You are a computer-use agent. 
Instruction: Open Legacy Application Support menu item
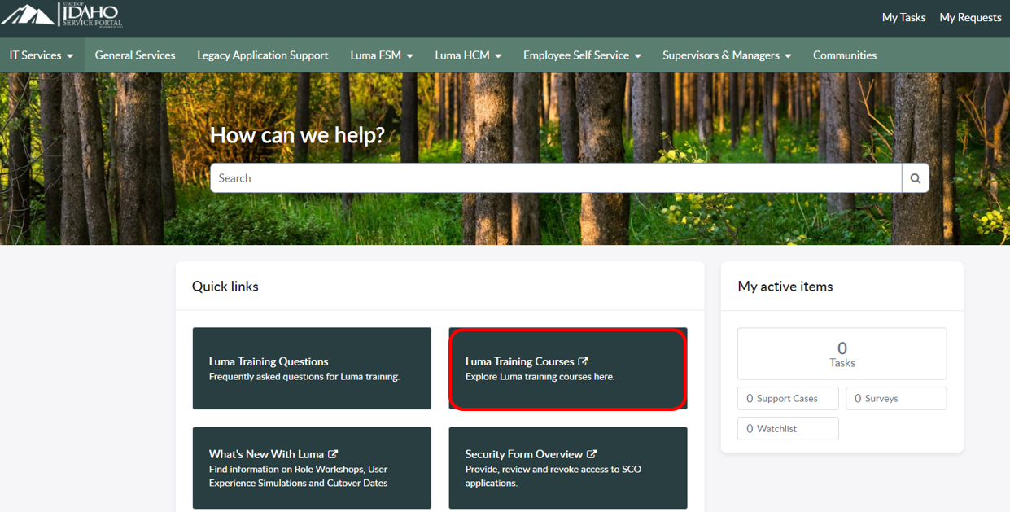(x=263, y=55)
